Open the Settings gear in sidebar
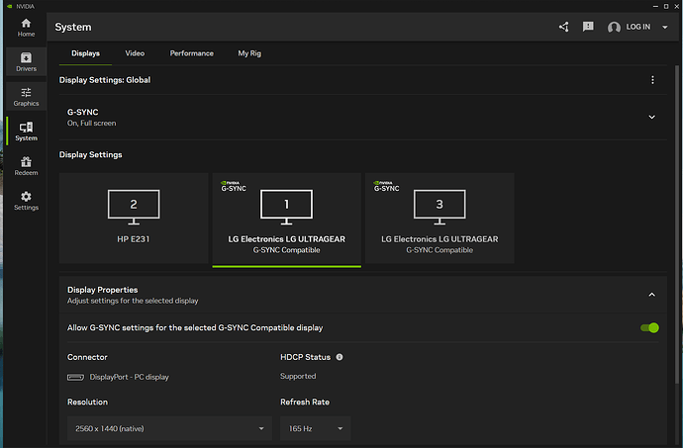 click(26, 201)
